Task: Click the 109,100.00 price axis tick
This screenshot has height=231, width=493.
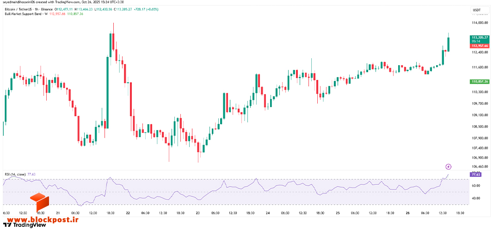Action: click(480, 115)
